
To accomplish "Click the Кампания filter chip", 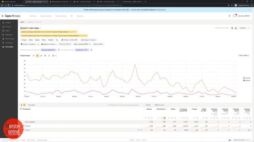I will click(x=48, y=50).
